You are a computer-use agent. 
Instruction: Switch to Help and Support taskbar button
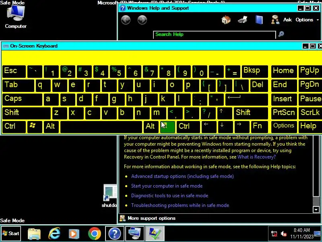115,234
